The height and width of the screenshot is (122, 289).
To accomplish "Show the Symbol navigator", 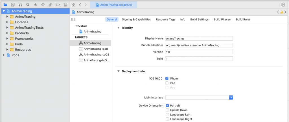I will point(20,5).
